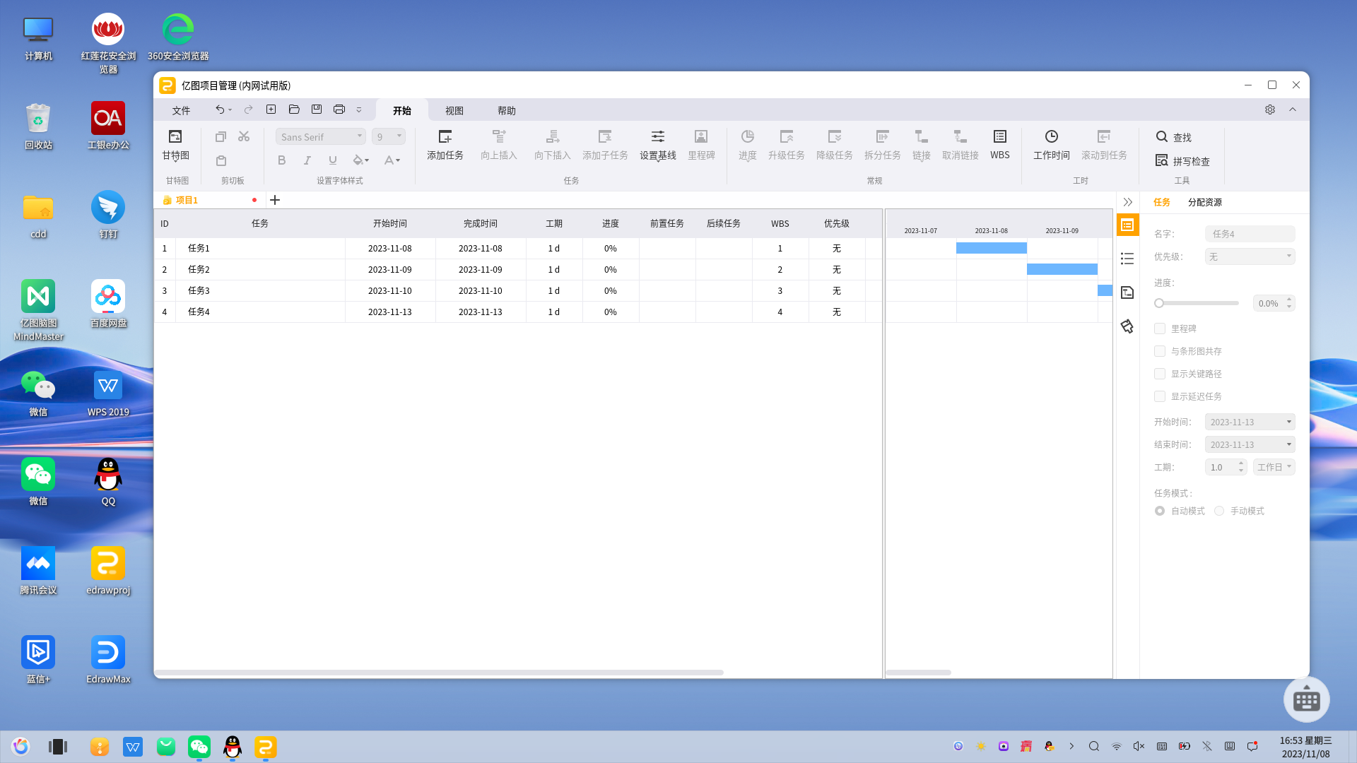Select the Manual Mode (手动模式) radio button
Image resolution: width=1357 pixels, height=763 pixels.
[x=1219, y=511]
